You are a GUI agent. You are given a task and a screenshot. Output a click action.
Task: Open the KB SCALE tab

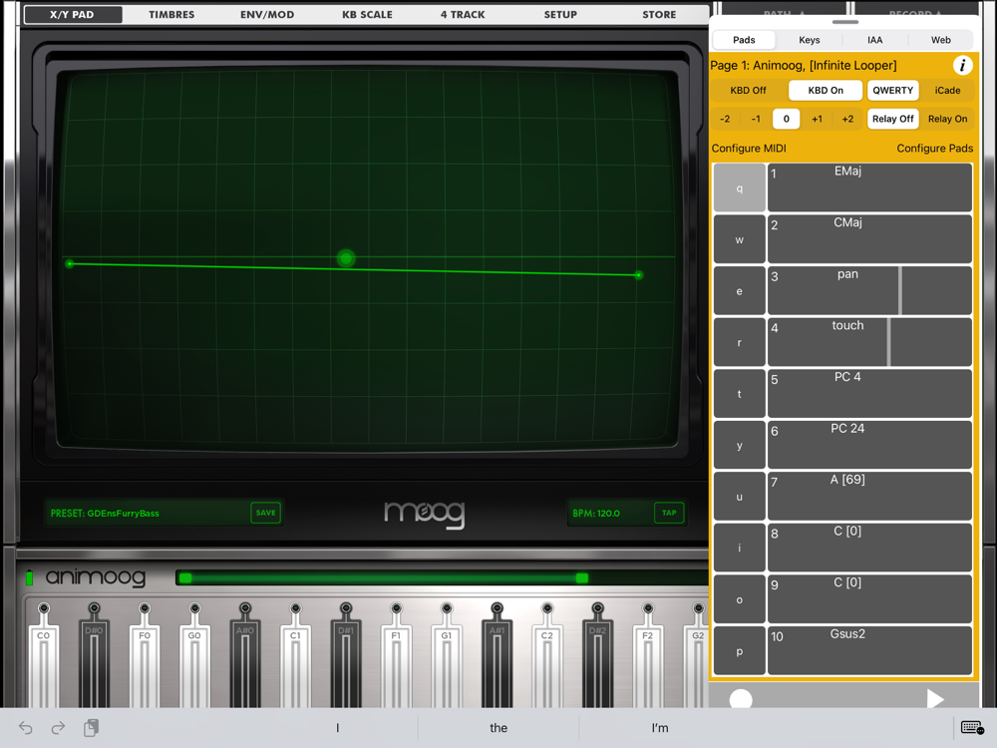(367, 14)
